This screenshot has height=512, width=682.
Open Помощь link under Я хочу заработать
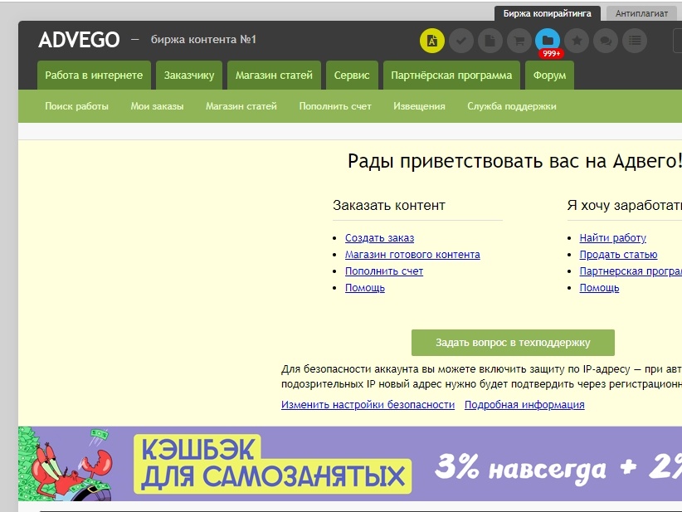[x=599, y=288]
